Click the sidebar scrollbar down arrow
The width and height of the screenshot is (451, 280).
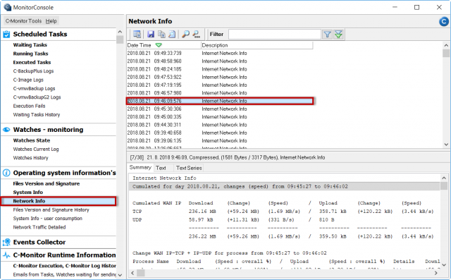(x=120, y=275)
